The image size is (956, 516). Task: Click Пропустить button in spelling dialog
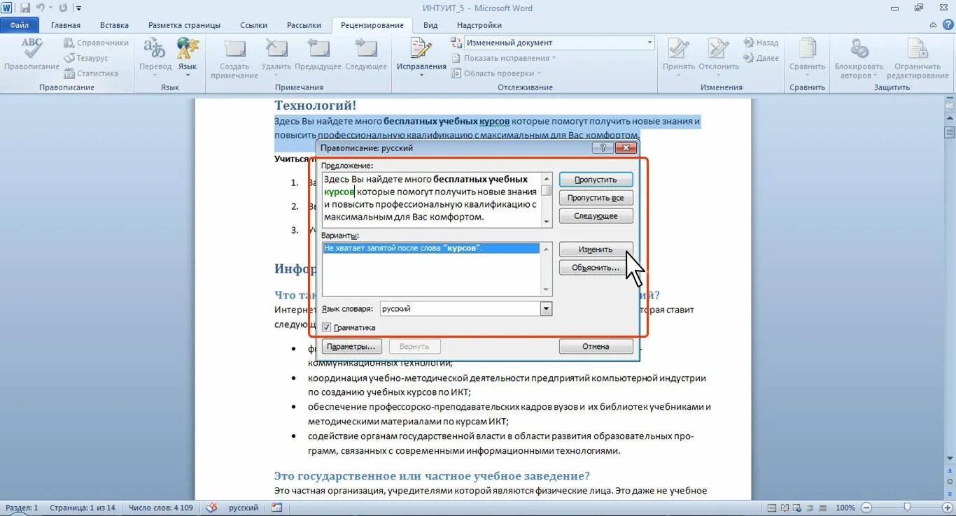(596, 180)
